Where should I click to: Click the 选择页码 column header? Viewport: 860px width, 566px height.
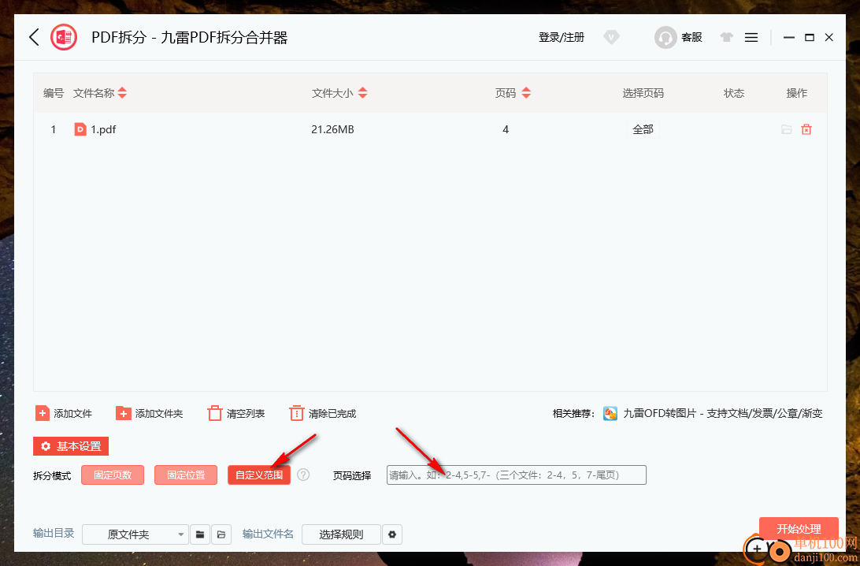click(643, 93)
